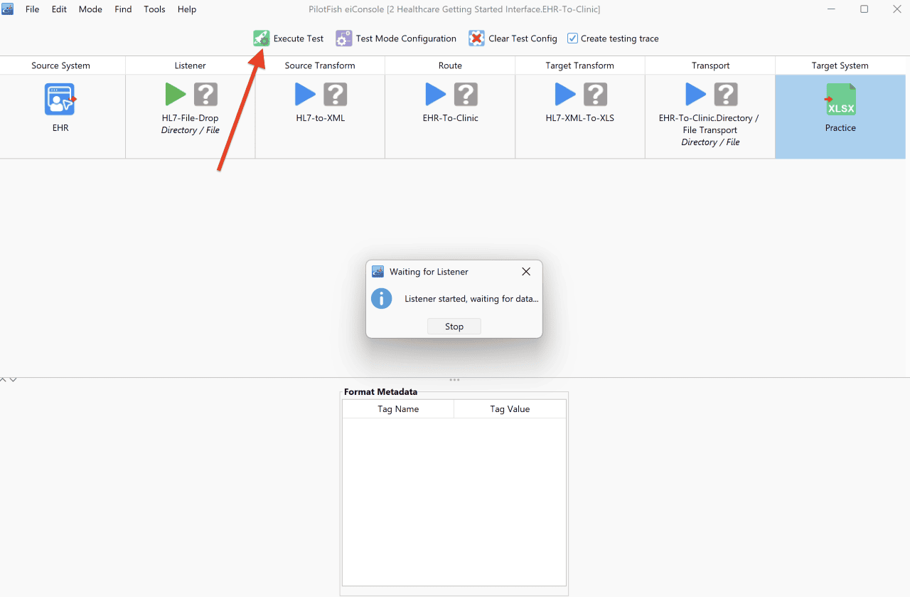Open the Mode menu
The image size is (910, 597).
coord(90,9)
